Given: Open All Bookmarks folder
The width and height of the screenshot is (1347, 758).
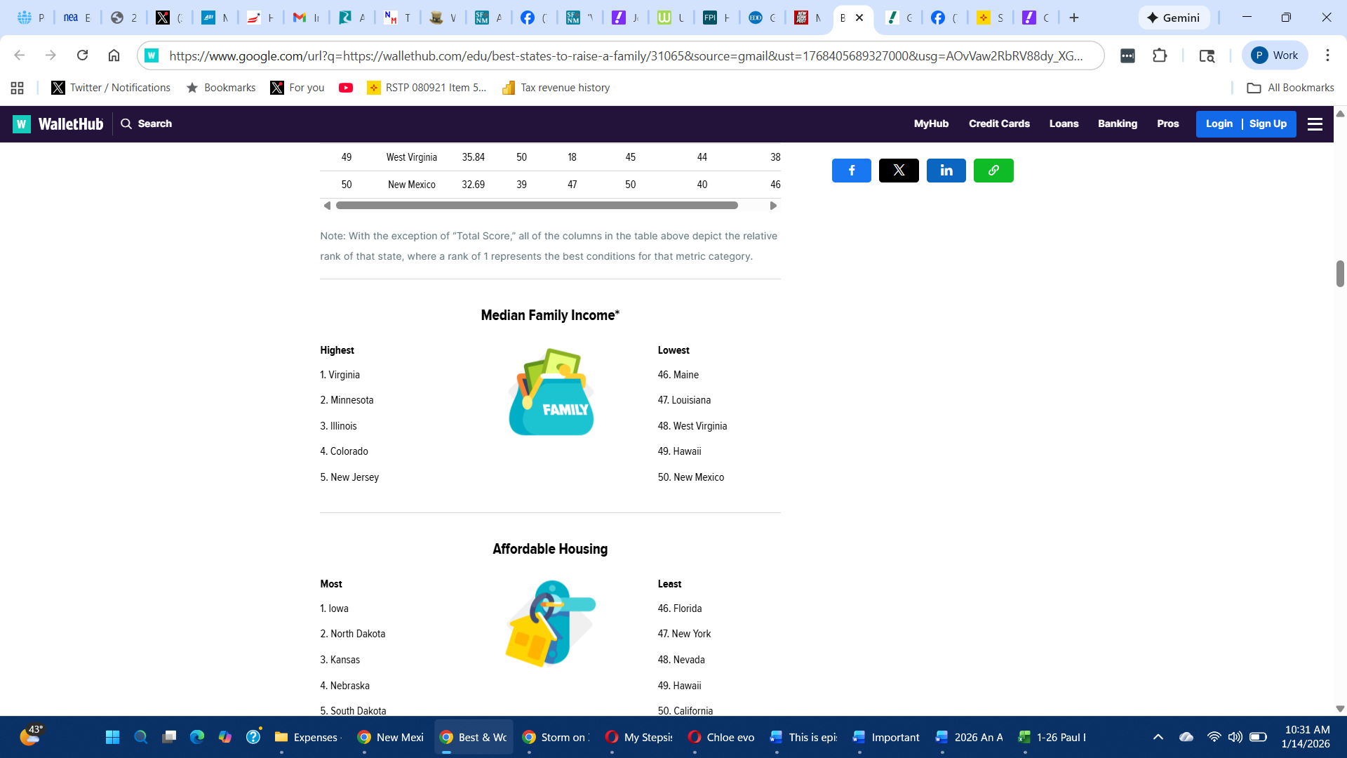Looking at the screenshot, I should coord(1290,88).
